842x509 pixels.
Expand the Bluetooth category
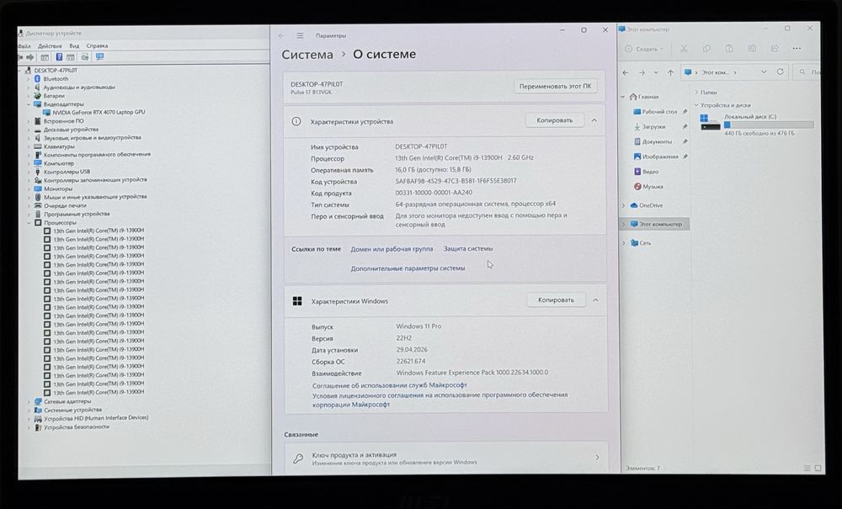pos(29,79)
